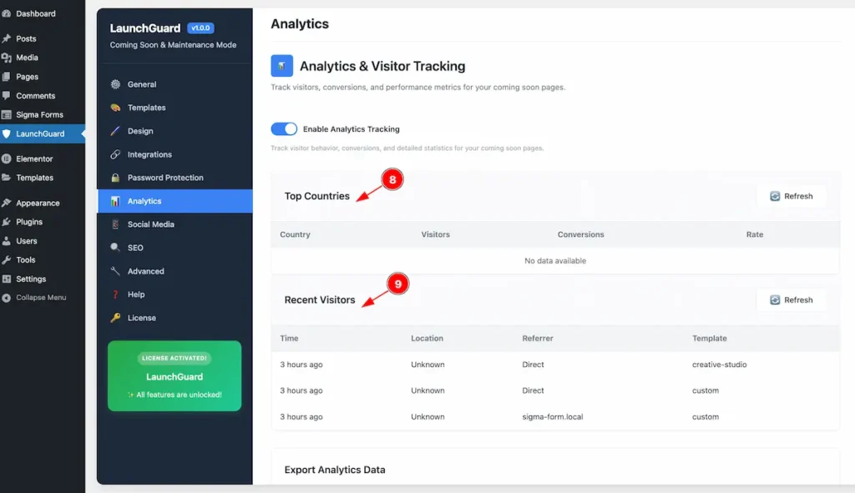Click the No data available text

(x=555, y=261)
